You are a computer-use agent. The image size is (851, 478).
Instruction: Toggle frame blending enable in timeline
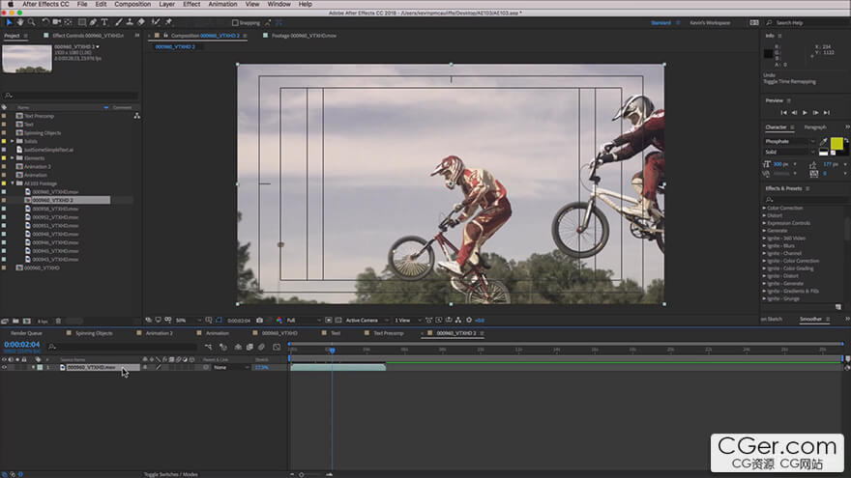pyautogui.click(x=249, y=347)
